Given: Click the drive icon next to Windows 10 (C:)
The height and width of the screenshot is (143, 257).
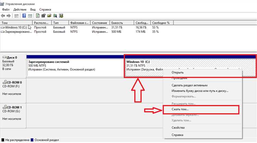Looking at the screenshot, I should 2,27.
